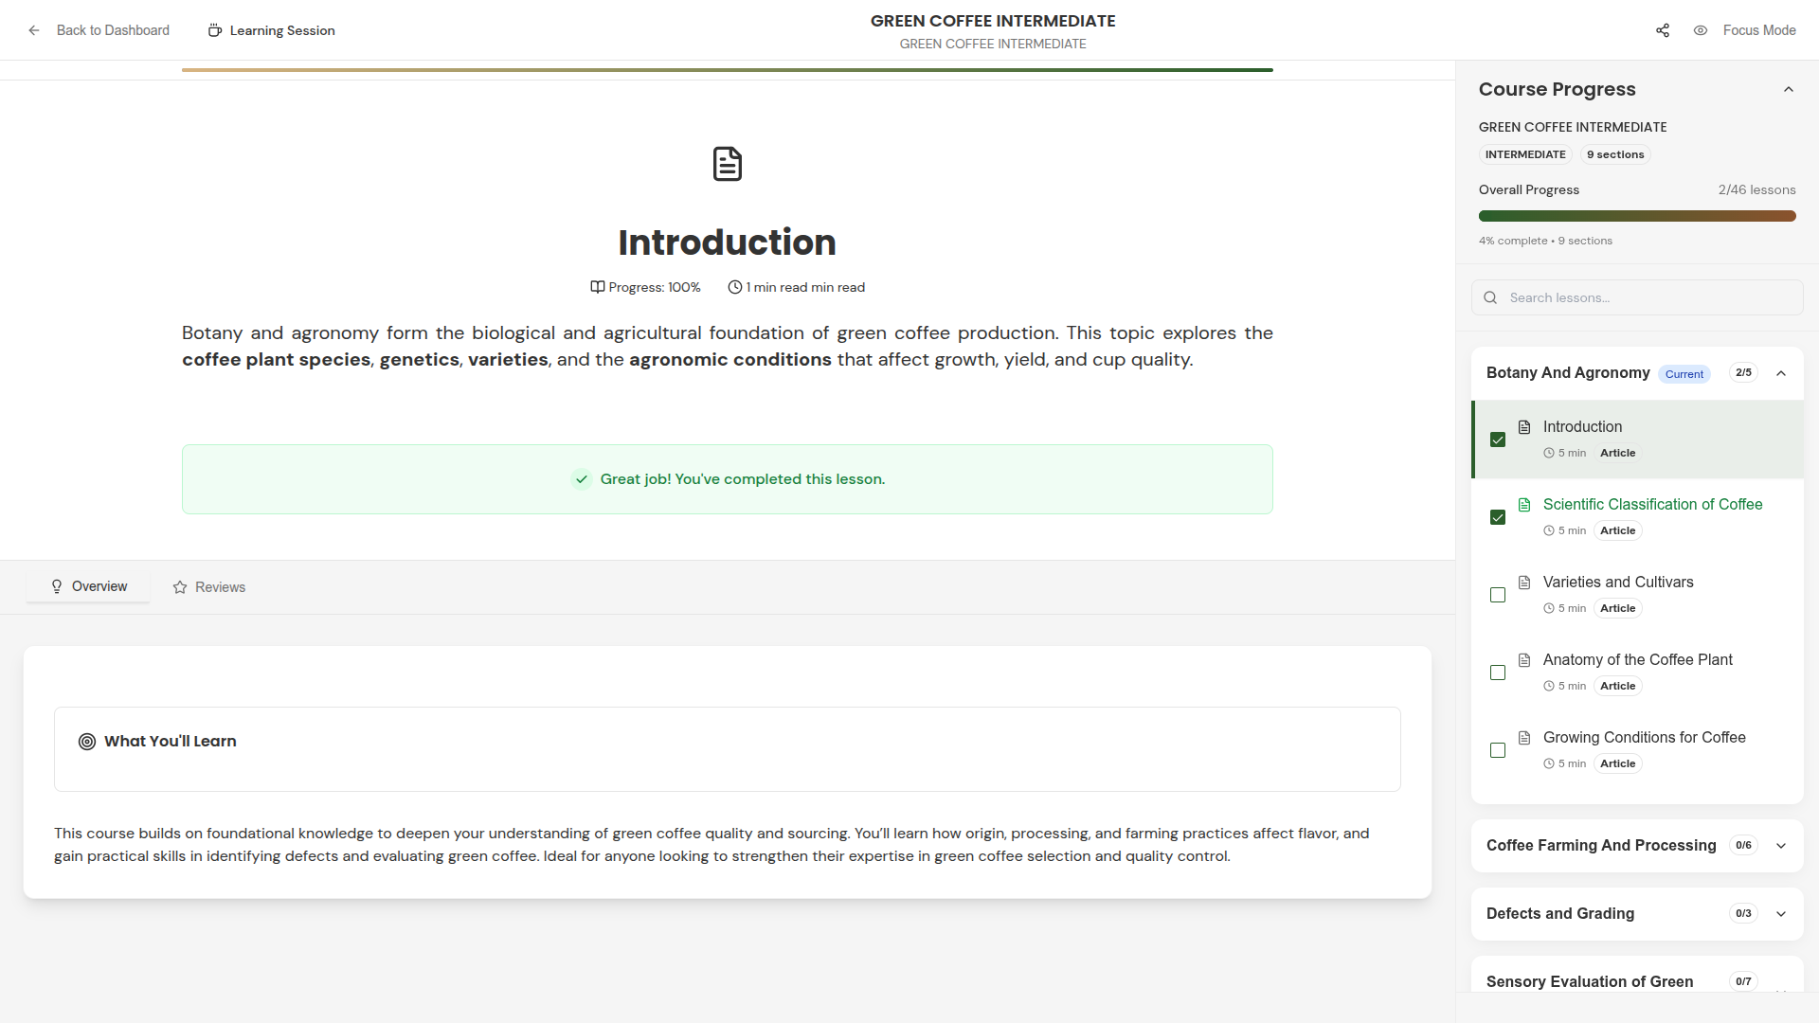The width and height of the screenshot is (1819, 1023).
Task: Collapse the Course Progress panel chevron
Action: (x=1789, y=89)
